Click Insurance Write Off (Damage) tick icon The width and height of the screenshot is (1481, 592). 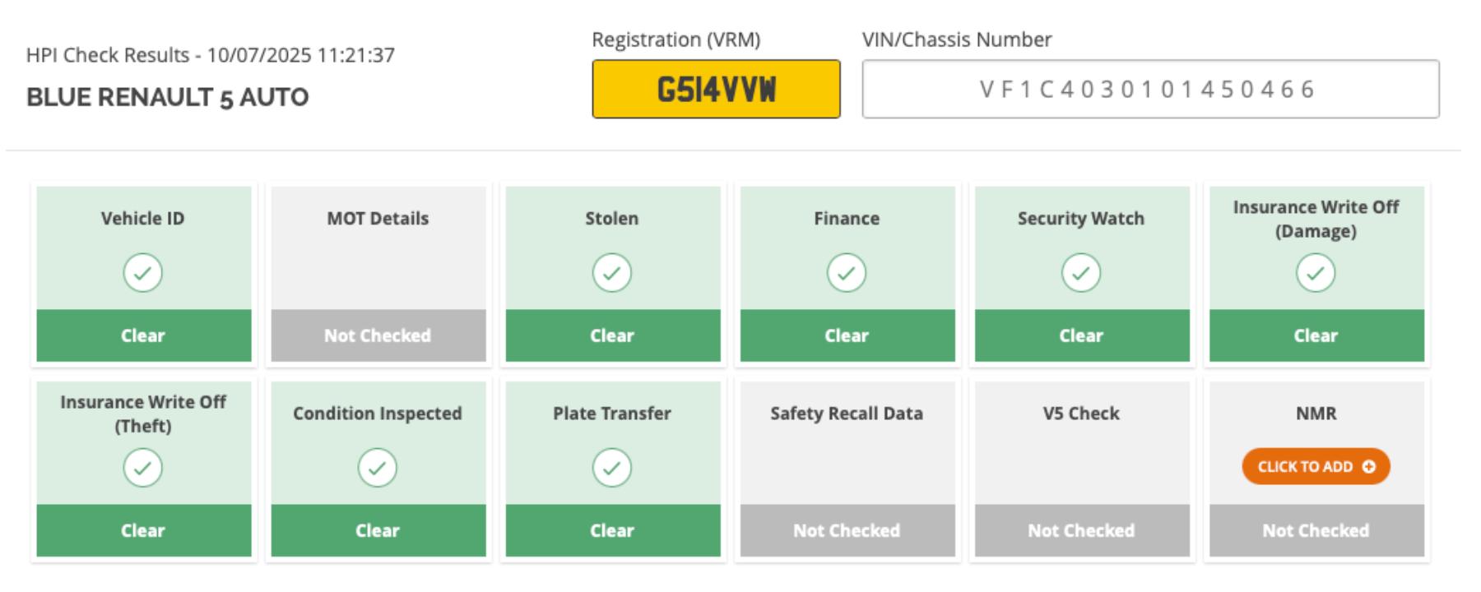coord(1316,273)
